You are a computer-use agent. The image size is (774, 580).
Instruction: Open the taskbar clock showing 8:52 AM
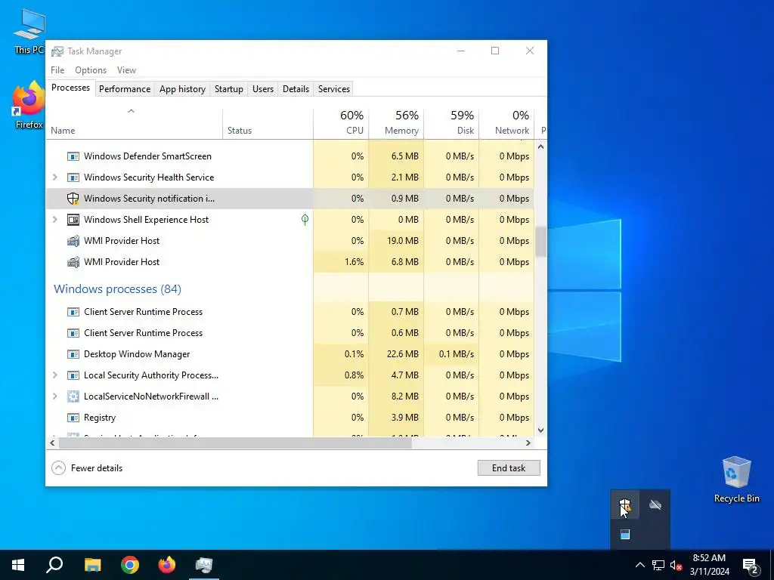click(x=709, y=565)
